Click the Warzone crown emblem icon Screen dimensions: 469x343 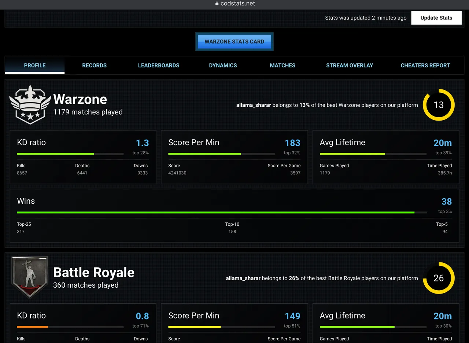point(30,105)
